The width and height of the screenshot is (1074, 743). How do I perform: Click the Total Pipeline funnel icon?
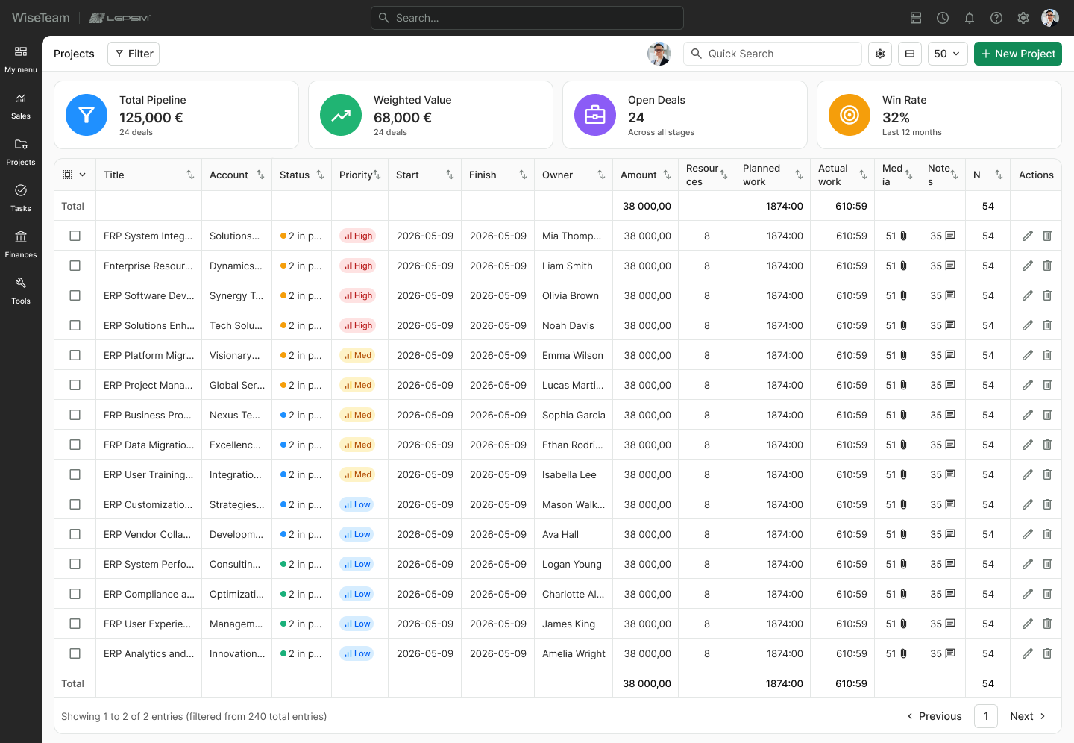click(87, 115)
